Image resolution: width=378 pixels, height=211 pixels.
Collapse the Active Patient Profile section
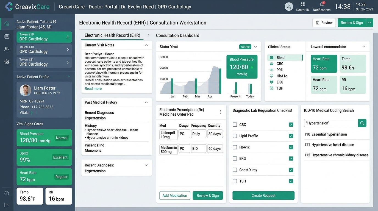click(69, 77)
